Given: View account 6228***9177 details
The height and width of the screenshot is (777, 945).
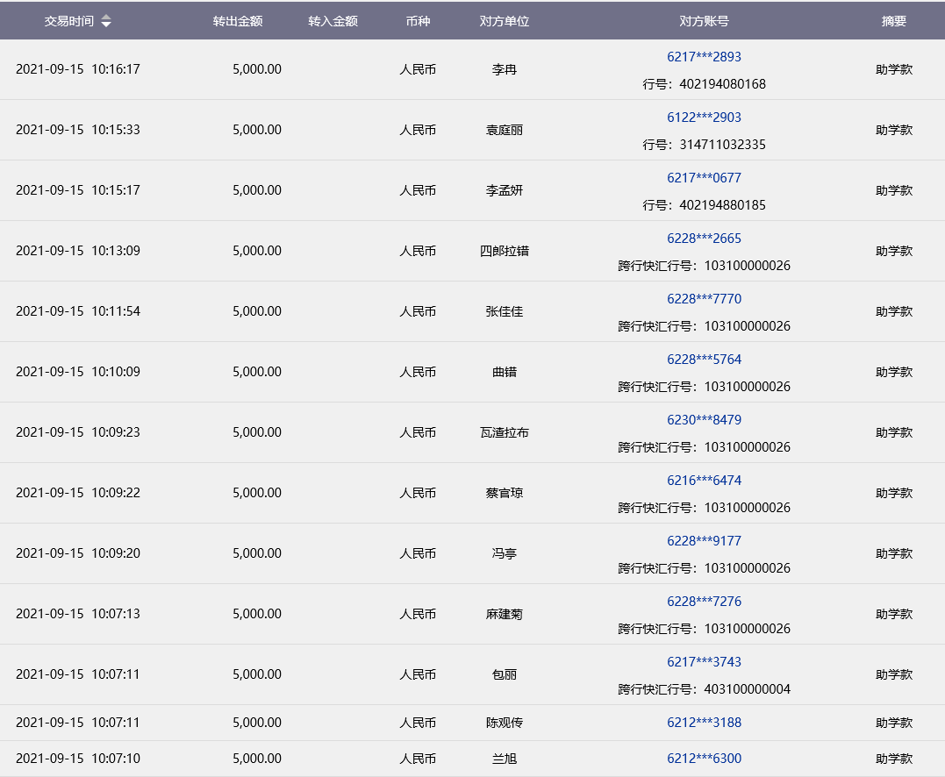Looking at the screenshot, I should tap(704, 541).
